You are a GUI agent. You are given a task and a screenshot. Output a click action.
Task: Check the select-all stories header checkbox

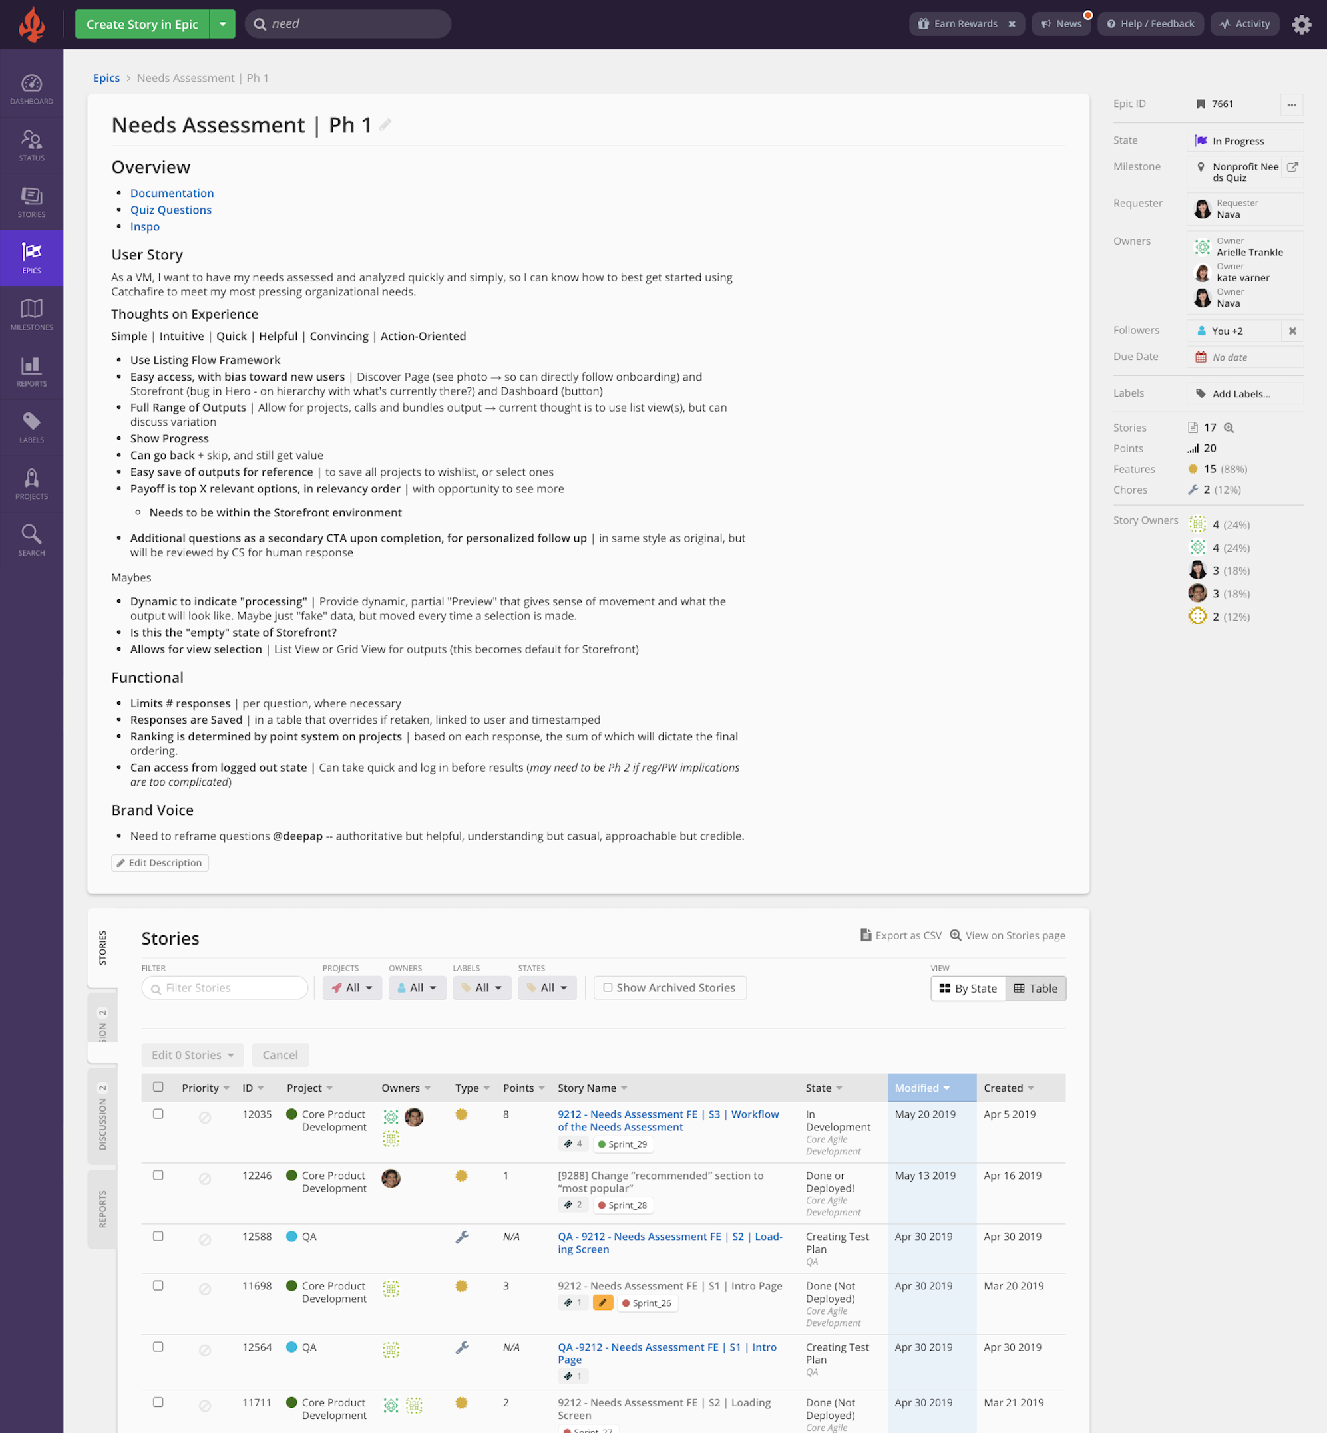pos(158,1087)
